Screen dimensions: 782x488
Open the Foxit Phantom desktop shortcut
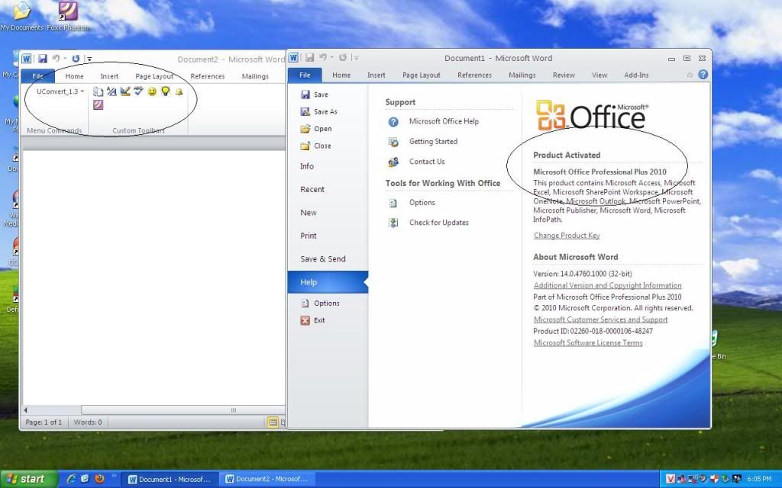(x=68, y=16)
